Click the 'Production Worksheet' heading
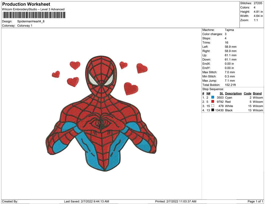This screenshot has width=265, height=204. (x=26, y=4)
